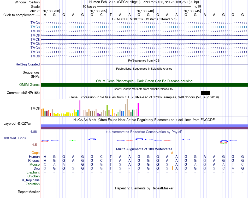The image size is (248, 198).
Task: Click the TMC8 label beside GTEx bar chart
Action: (x=35, y=109)
